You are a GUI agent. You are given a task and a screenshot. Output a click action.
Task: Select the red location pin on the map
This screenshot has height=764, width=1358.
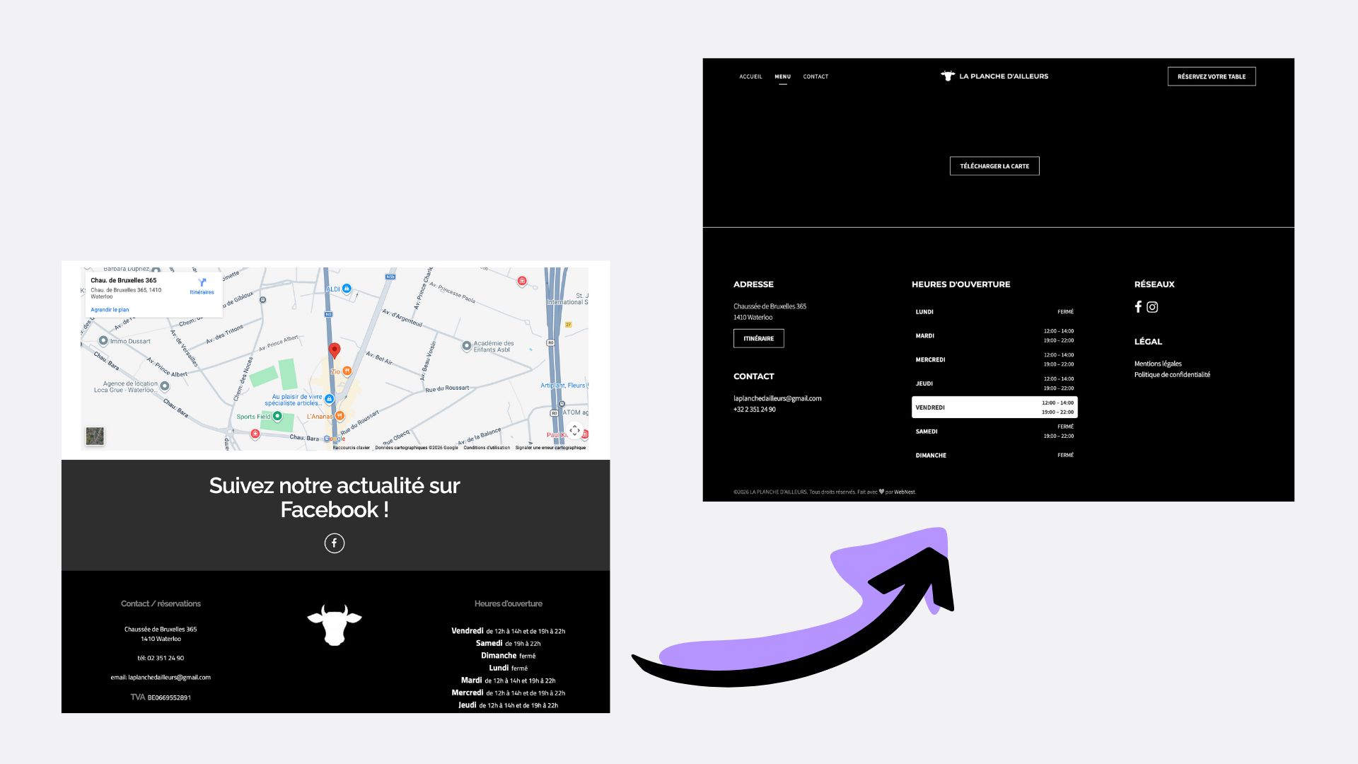(335, 349)
